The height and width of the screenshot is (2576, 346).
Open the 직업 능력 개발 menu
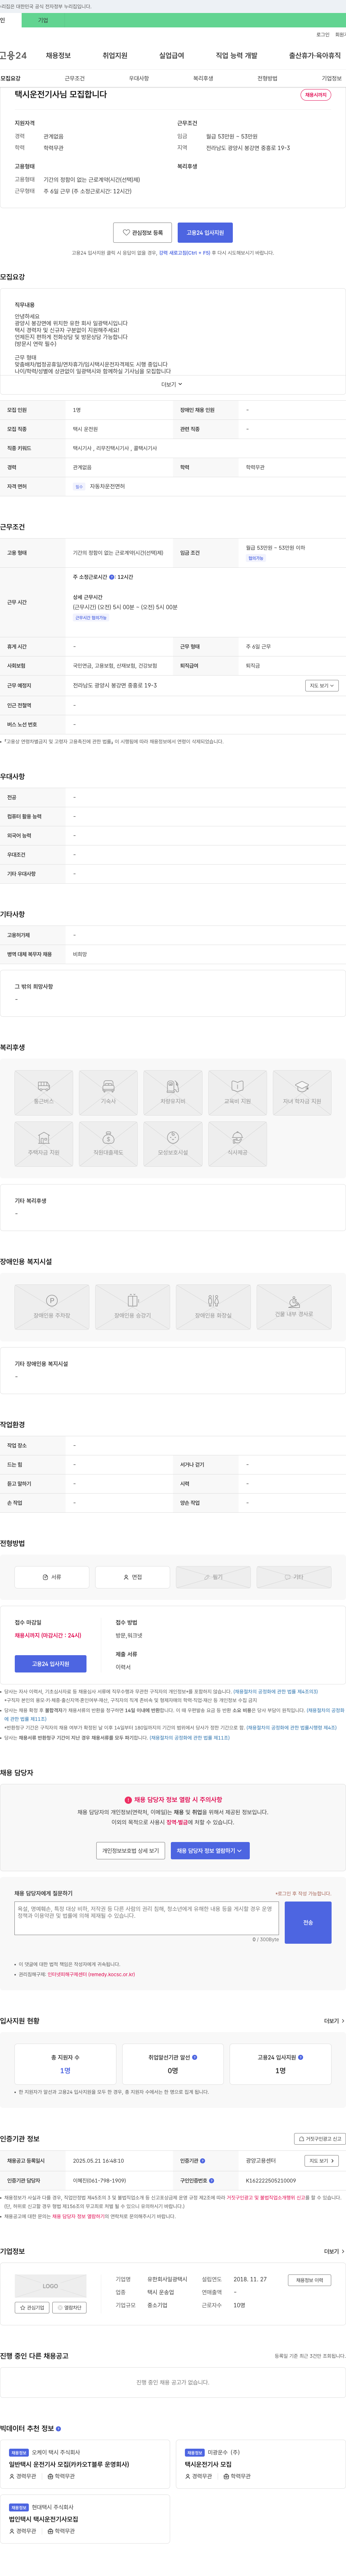[237, 56]
